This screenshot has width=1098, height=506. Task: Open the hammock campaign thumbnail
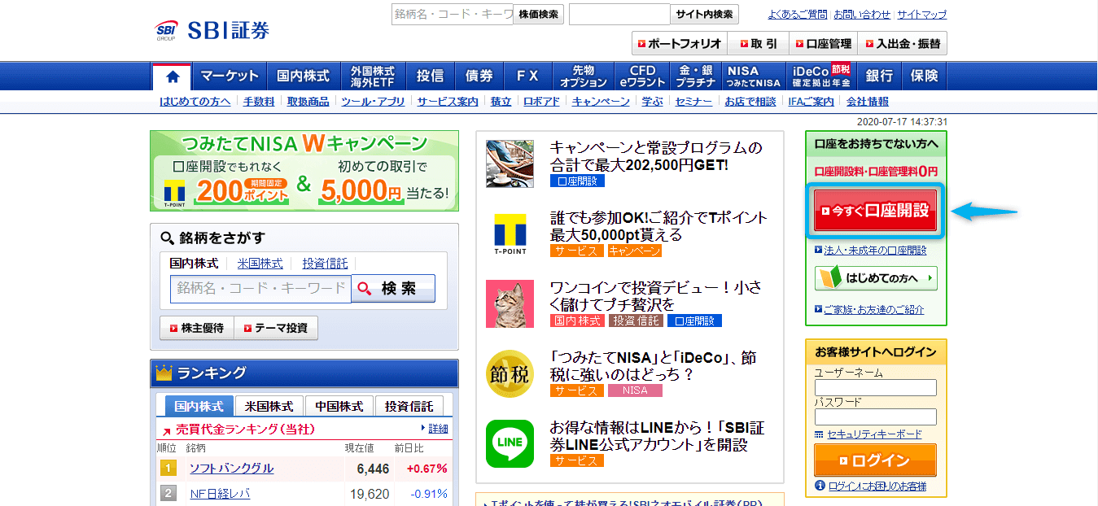click(x=510, y=164)
